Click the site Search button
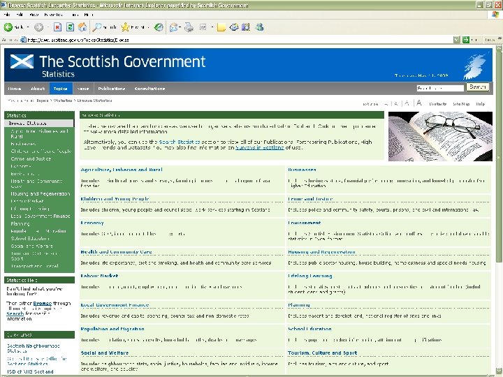 click(x=478, y=87)
